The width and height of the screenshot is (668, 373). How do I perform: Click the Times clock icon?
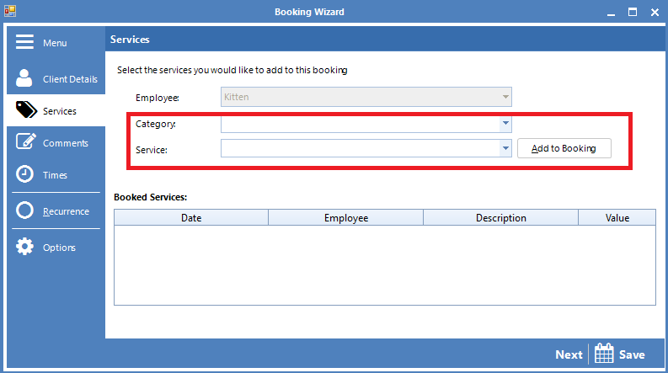[25, 175]
